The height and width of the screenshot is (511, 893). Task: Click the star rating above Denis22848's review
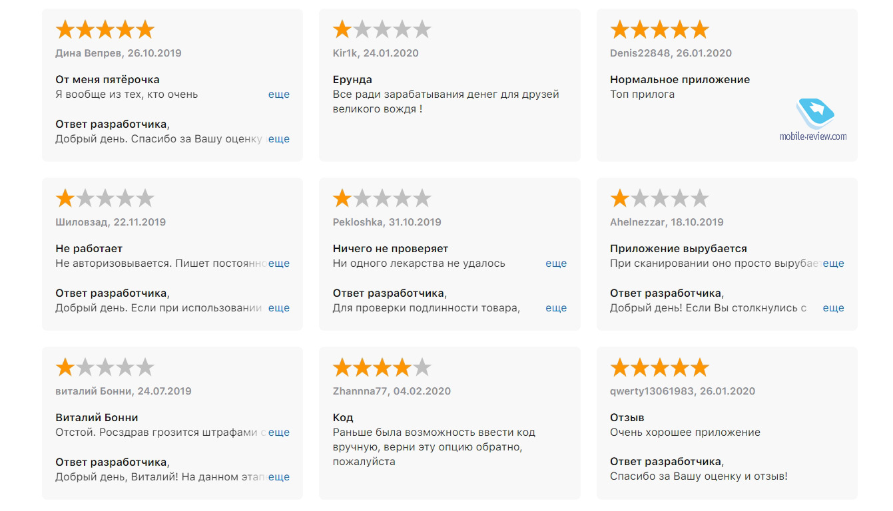tap(659, 30)
